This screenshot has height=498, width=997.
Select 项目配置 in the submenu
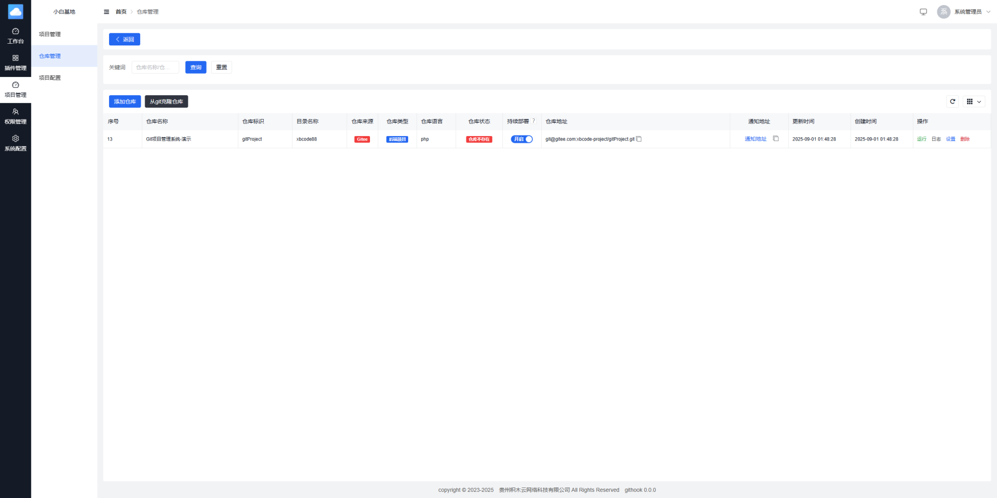[50, 78]
